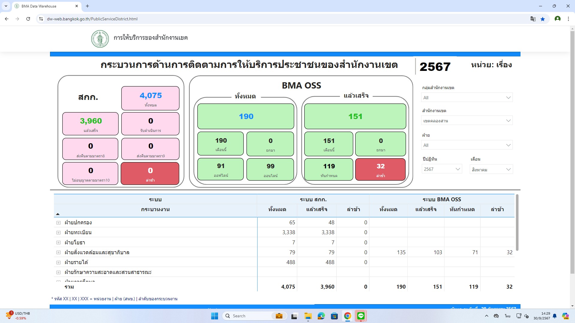Open the LINE app in taskbar
The image size is (575, 323).
pyautogui.click(x=361, y=316)
